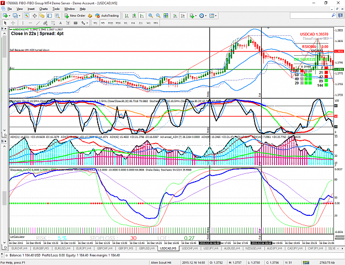Zoom in on the chart
Viewport: 345px width, 265px height.
(151, 15)
